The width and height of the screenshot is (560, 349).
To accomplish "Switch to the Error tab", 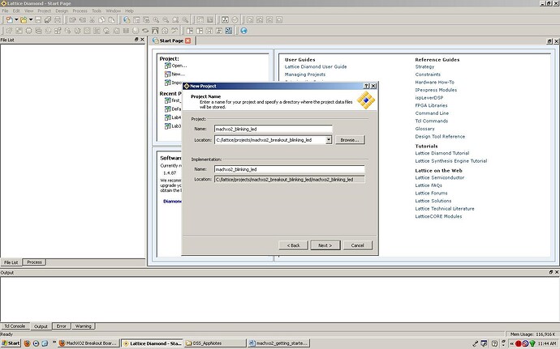I will [62, 326].
